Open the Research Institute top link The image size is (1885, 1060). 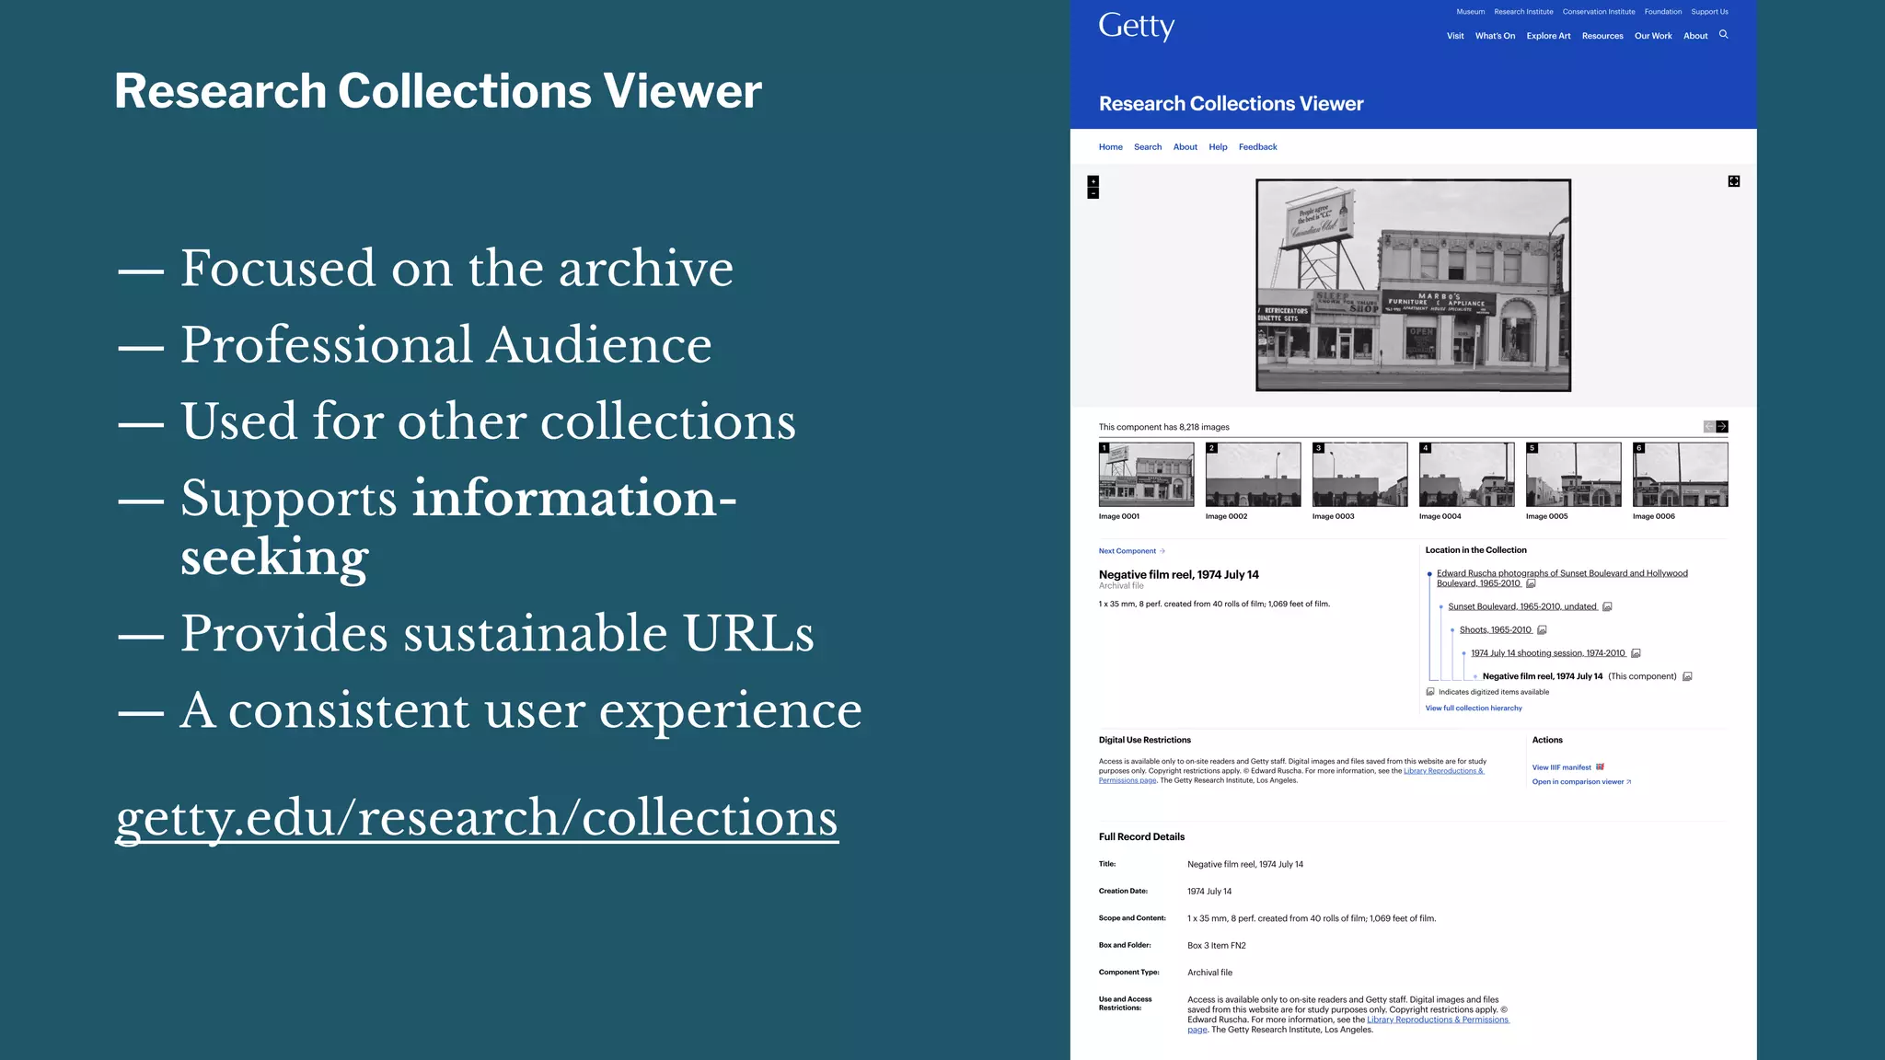tap(1523, 12)
